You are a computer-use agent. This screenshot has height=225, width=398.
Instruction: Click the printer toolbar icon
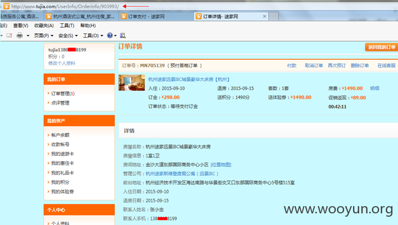(x=19, y=35)
